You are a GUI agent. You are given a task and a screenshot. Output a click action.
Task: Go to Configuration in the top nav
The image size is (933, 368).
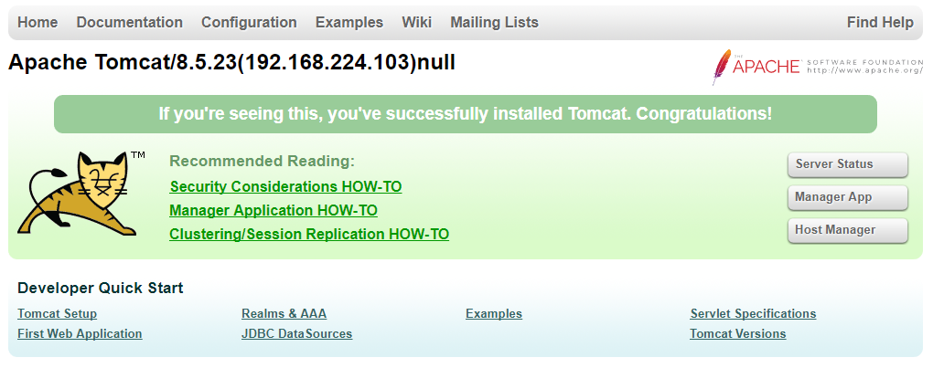point(249,23)
